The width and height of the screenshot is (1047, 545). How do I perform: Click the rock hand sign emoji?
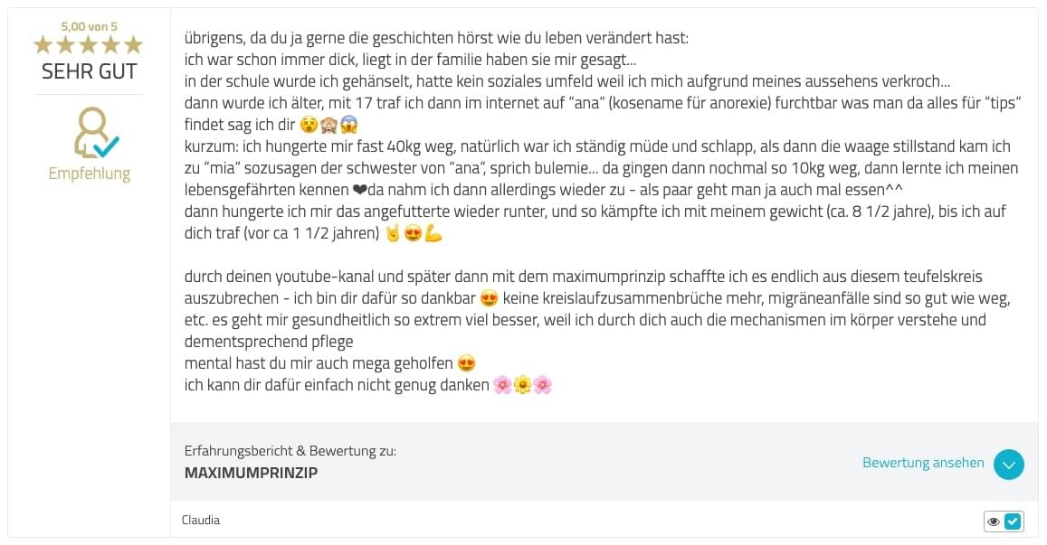[394, 233]
